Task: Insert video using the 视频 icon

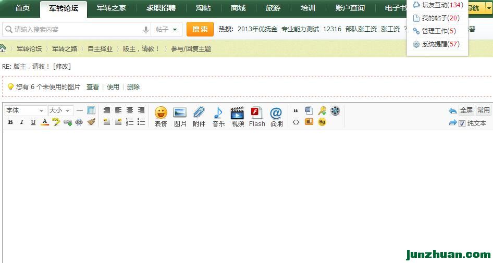Action: pyautogui.click(x=238, y=116)
